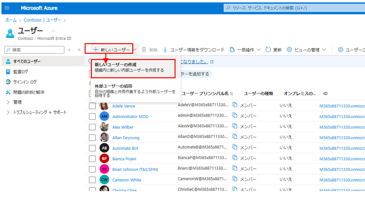Click the refresh circular arrow icon
Screen dimensions: 365x205
pos(268,49)
